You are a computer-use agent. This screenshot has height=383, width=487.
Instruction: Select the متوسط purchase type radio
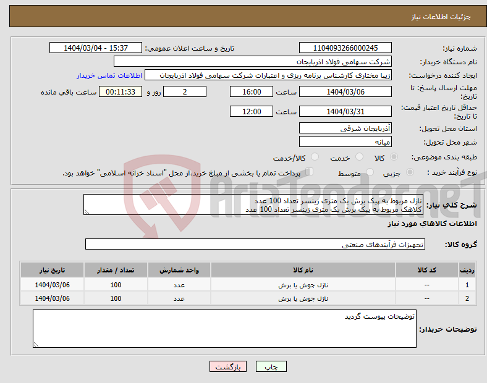[x=370, y=172]
